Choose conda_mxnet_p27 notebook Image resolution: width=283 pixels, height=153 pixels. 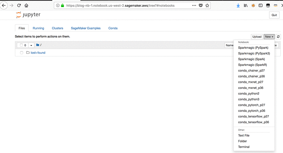coord(250,82)
